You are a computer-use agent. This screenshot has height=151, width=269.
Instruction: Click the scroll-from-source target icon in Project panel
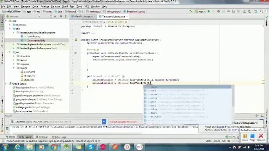pos(51,16)
